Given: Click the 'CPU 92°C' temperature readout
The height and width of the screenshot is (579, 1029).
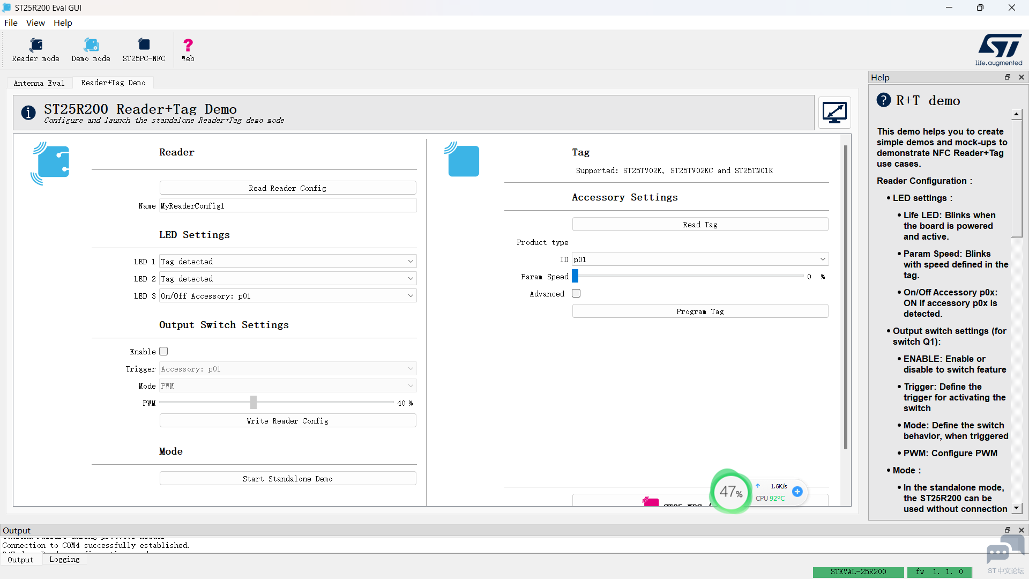Looking at the screenshot, I should (x=770, y=498).
